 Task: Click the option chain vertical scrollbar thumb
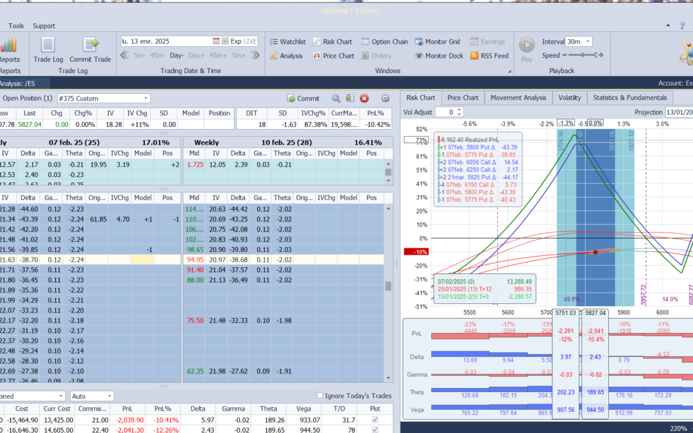[x=388, y=286]
